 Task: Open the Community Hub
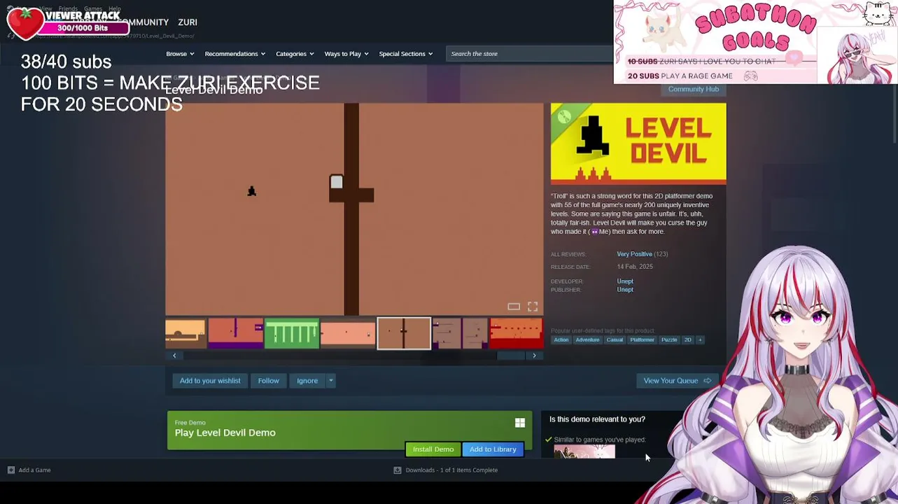pos(694,89)
